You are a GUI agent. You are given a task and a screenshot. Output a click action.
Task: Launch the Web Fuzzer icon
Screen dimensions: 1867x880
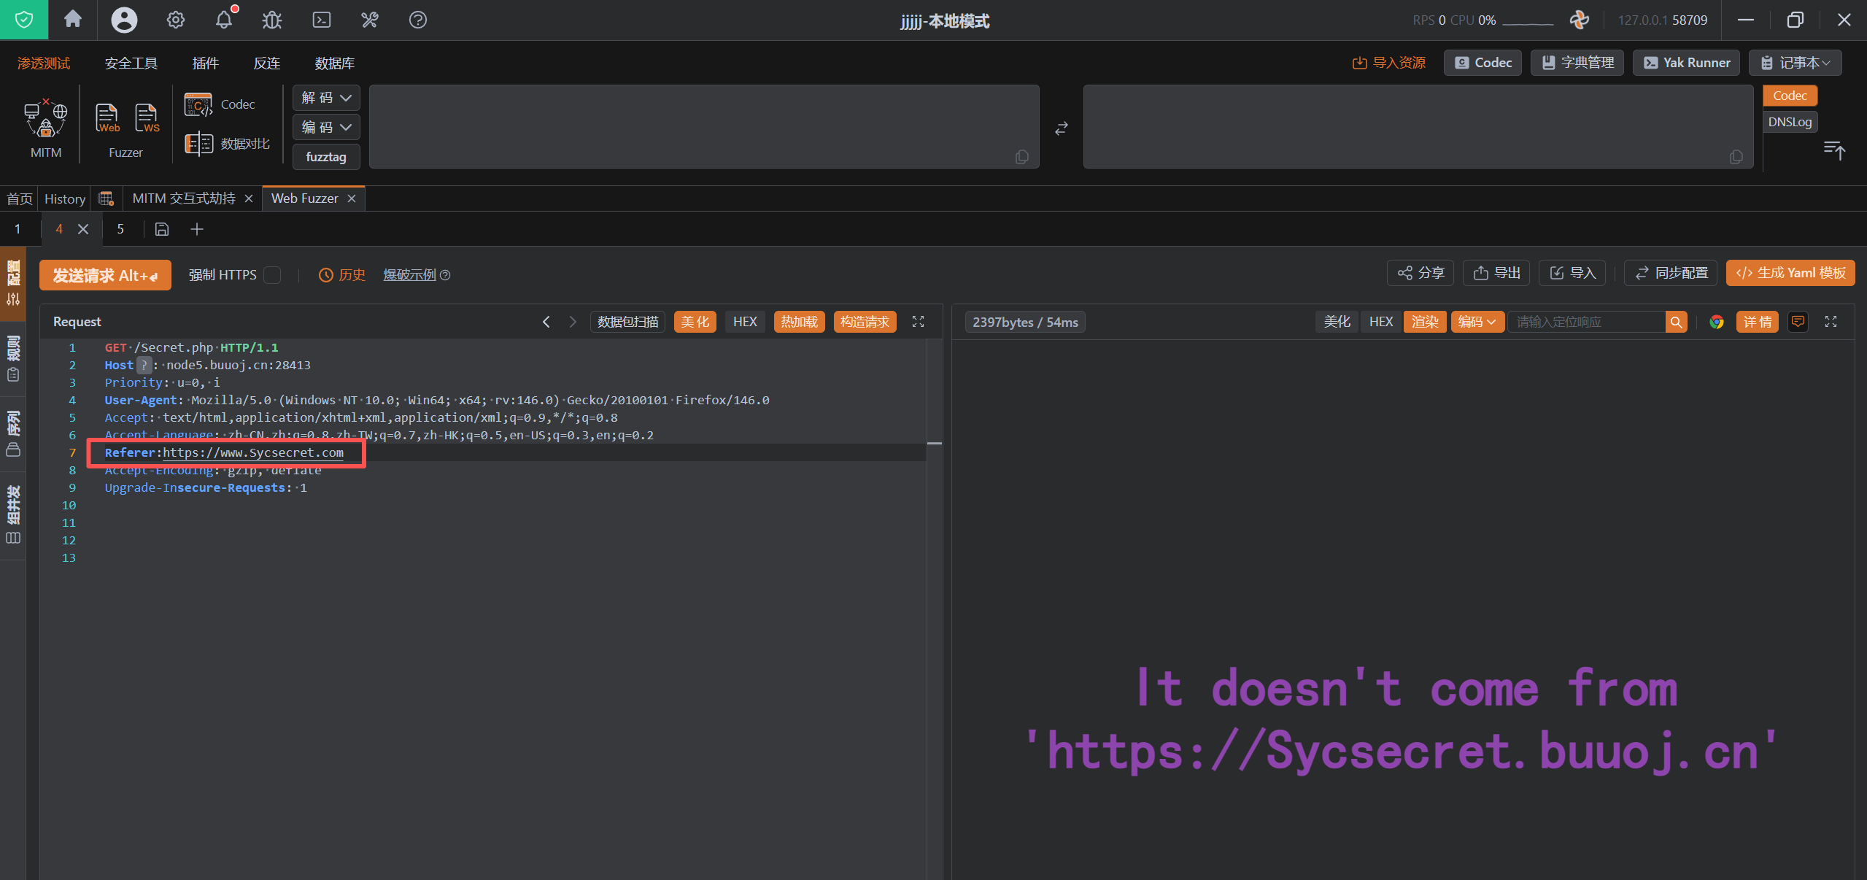107,117
